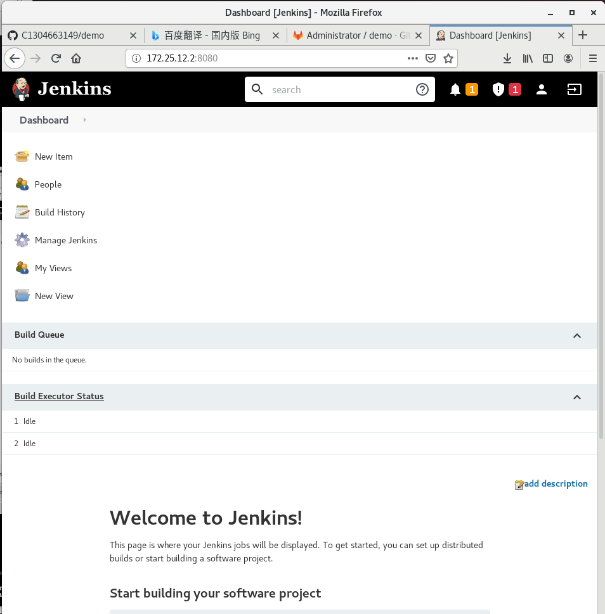Click the Jenkins title text in header
The width and height of the screenshot is (605, 614).
click(74, 89)
